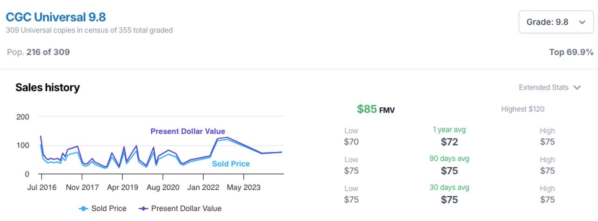This screenshot has height=221, width=598.
Task: Click the Sold Price chart annotation
Action: (231, 164)
